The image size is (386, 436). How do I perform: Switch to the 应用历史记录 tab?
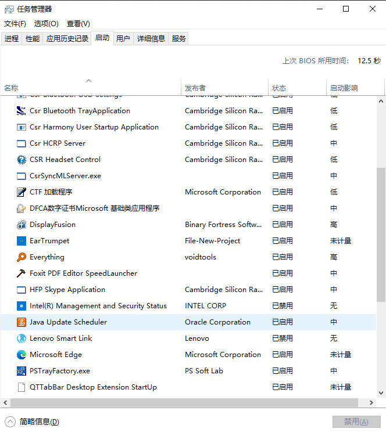tap(67, 39)
